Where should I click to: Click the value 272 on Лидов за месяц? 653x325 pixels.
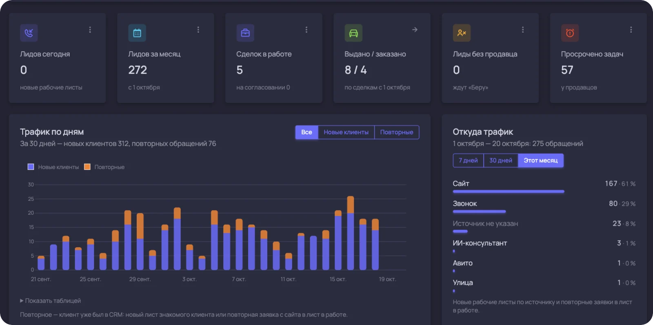138,70
